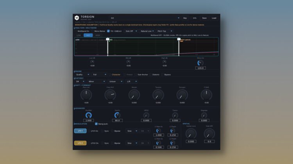Open the Quality engine dropdown
Image resolution: width=293 pixels, height=164 pixels.
(82, 75)
